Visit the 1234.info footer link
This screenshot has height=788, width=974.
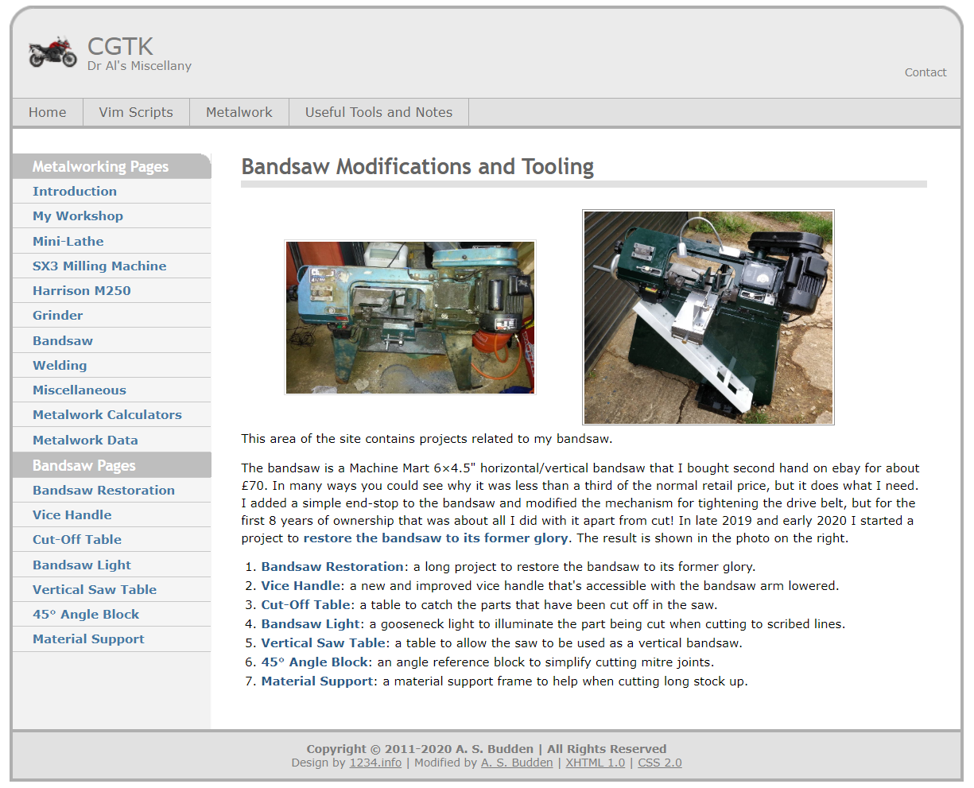(x=375, y=763)
